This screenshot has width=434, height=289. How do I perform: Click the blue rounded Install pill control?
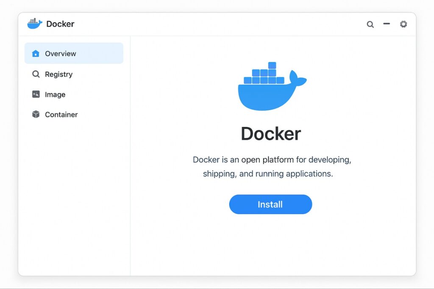pos(270,204)
